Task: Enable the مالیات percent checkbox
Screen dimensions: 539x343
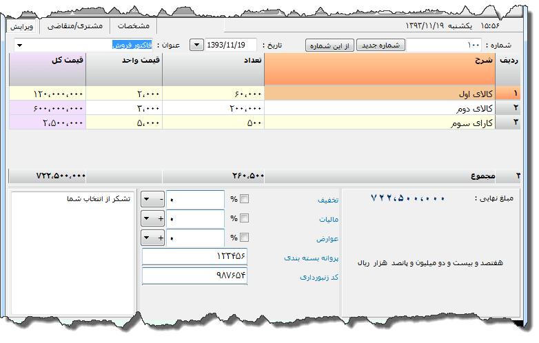Action: point(244,218)
